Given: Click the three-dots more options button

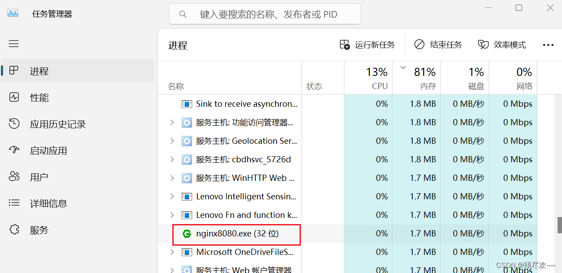Looking at the screenshot, I should click(548, 45).
